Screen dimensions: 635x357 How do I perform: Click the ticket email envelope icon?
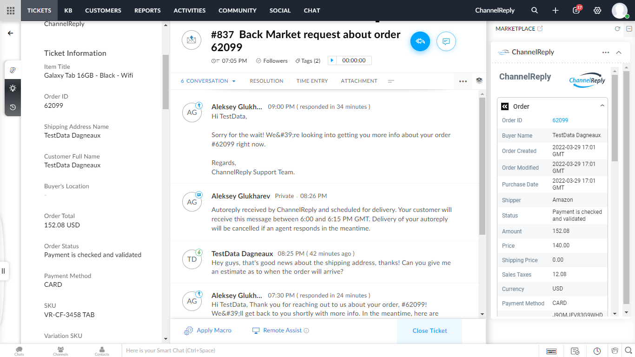[x=192, y=40]
